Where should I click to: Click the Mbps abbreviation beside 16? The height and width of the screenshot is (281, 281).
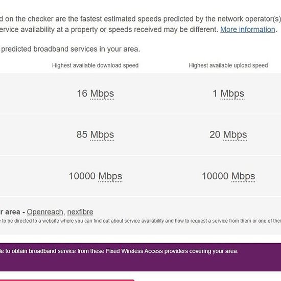point(102,93)
